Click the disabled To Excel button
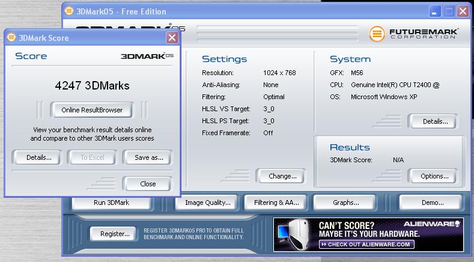Image resolution: width=474 pixels, height=262 pixels. (x=92, y=157)
